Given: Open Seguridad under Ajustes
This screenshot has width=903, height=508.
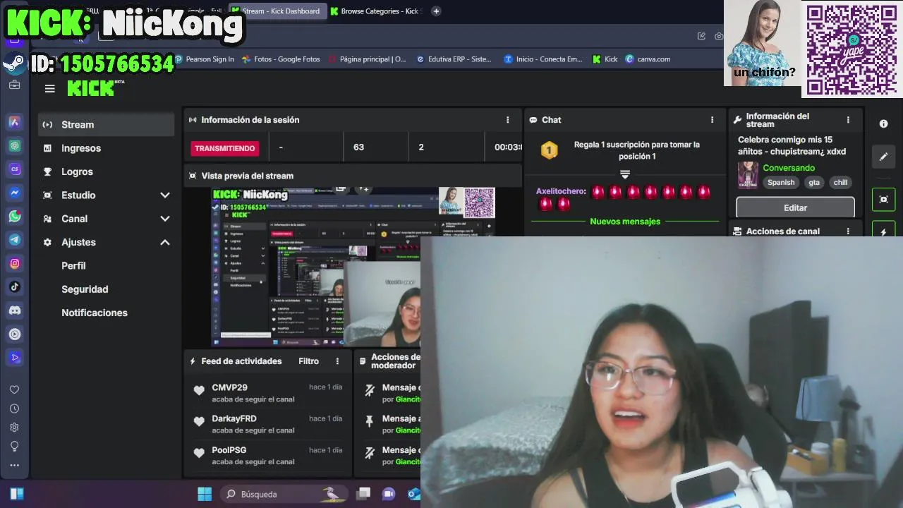Looking at the screenshot, I should click(85, 289).
